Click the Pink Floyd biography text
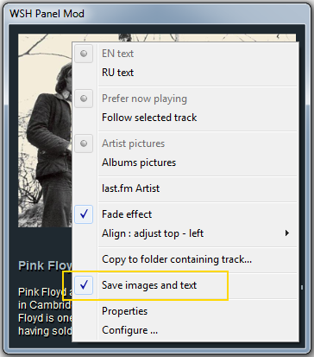 click(x=45, y=312)
